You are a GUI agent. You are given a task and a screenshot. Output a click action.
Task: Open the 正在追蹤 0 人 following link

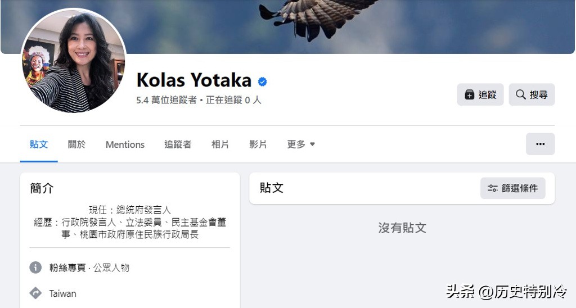[233, 100]
